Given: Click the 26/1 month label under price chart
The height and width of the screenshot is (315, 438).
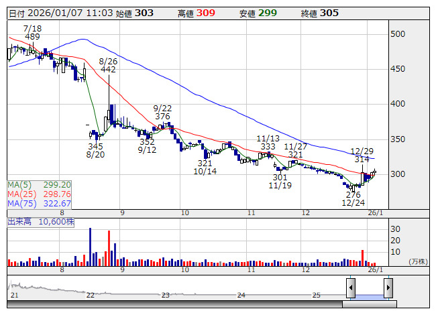Looking at the screenshot, I should (376, 213).
